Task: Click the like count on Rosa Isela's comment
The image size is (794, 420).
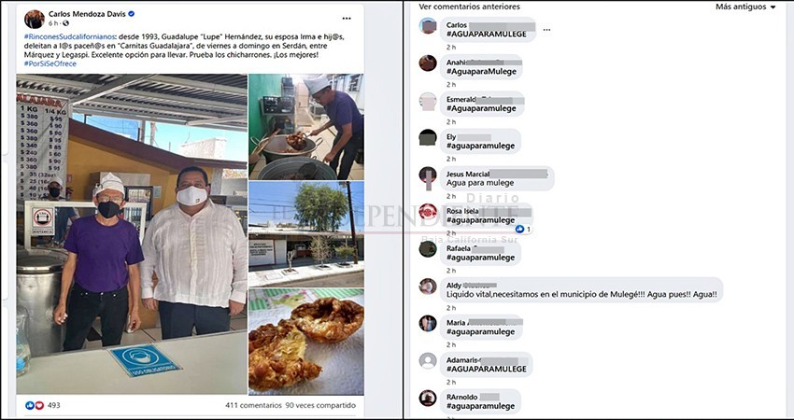Action: tap(524, 230)
